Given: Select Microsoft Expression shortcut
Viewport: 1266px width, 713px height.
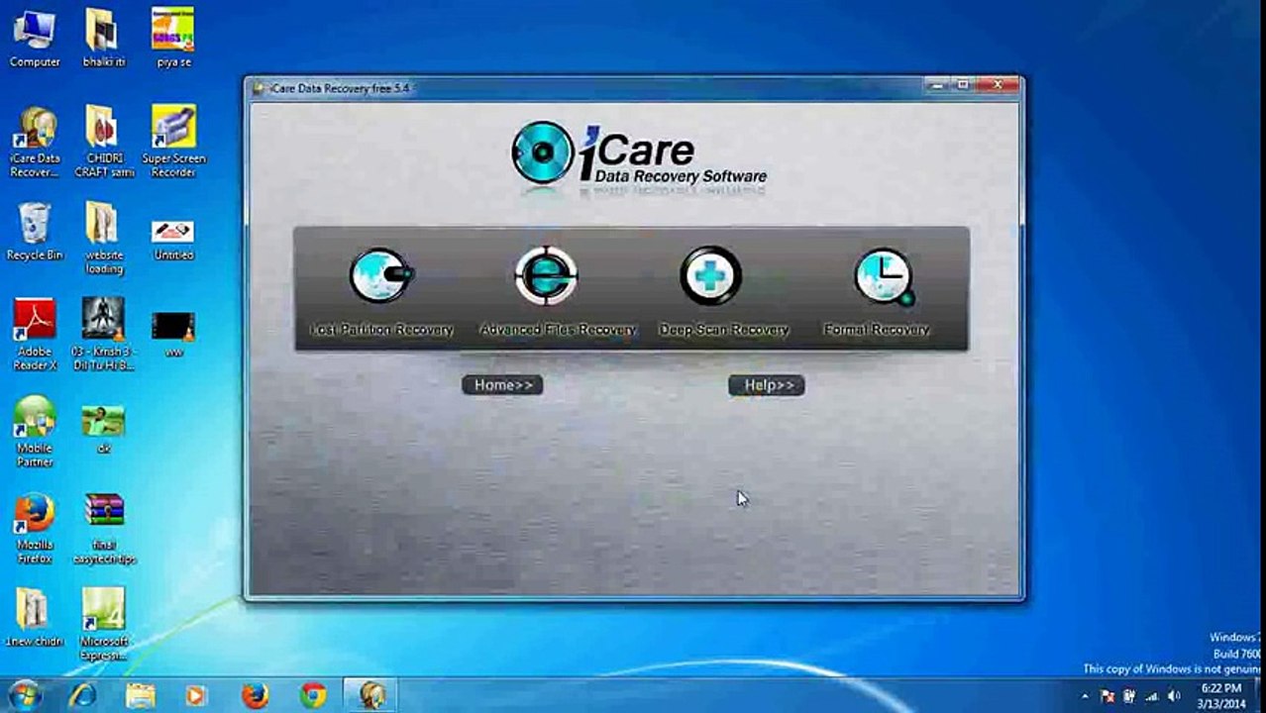Looking at the screenshot, I should (103, 624).
